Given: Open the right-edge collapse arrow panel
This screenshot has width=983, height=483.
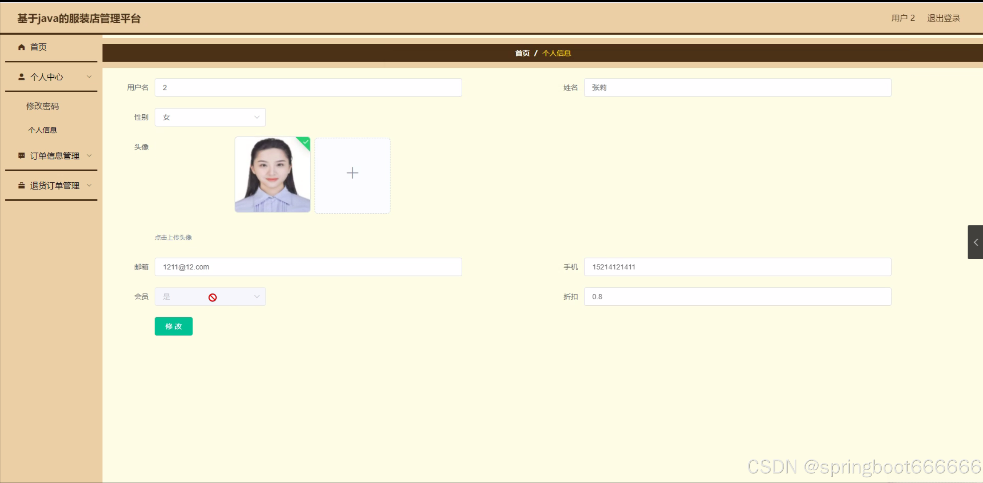Looking at the screenshot, I should click(x=975, y=242).
